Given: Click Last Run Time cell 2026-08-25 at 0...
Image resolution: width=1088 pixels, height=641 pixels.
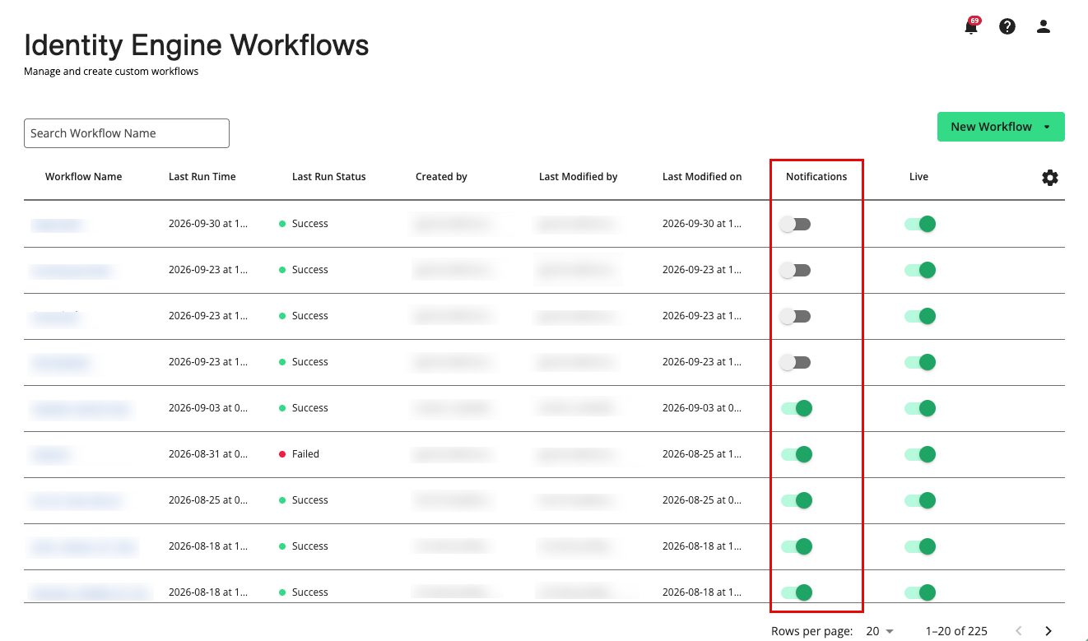Looking at the screenshot, I should click(208, 500).
